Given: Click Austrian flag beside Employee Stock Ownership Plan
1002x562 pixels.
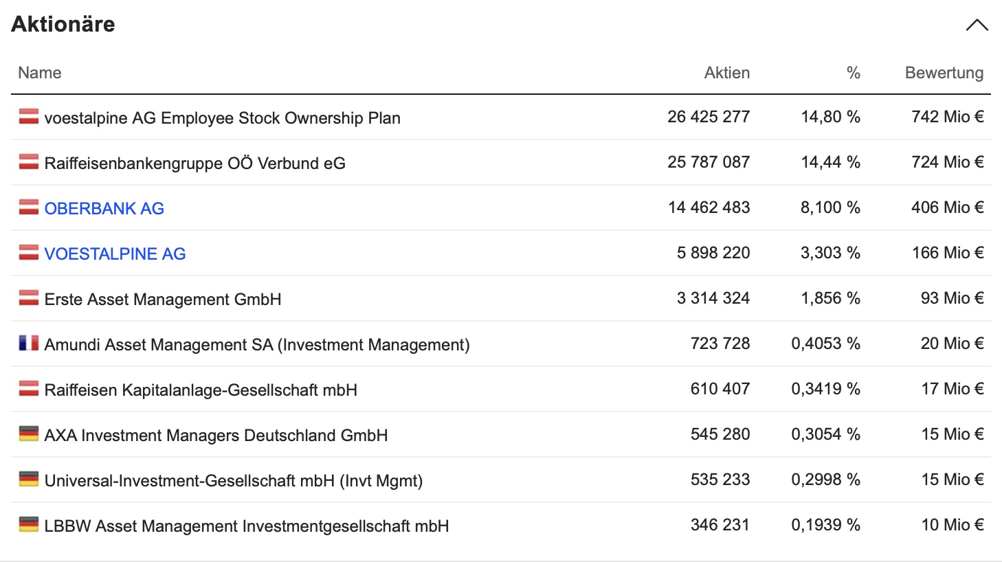Looking at the screenshot, I should [x=29, y=117].
